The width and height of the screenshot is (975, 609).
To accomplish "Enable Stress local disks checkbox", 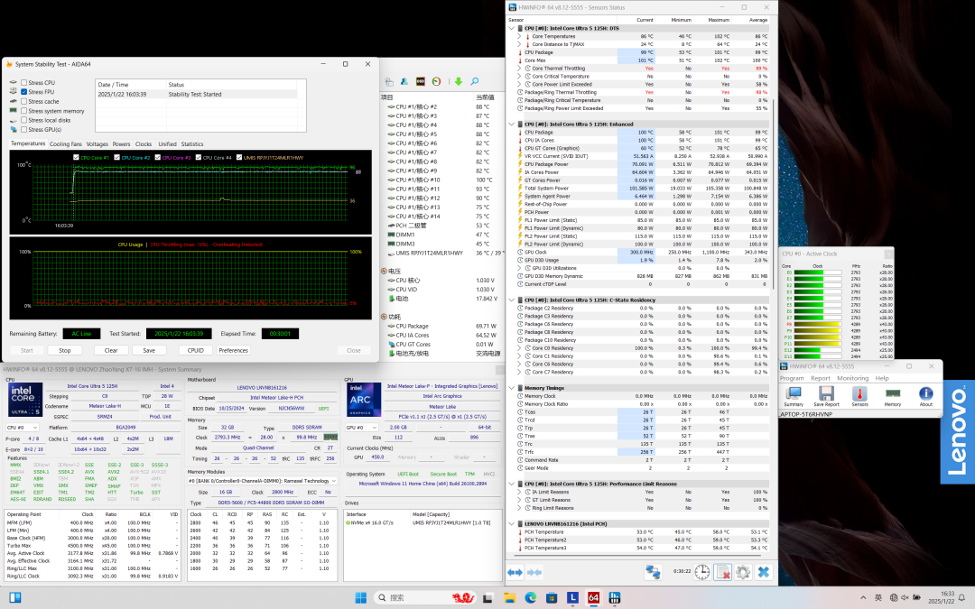I will click(24, 120).
